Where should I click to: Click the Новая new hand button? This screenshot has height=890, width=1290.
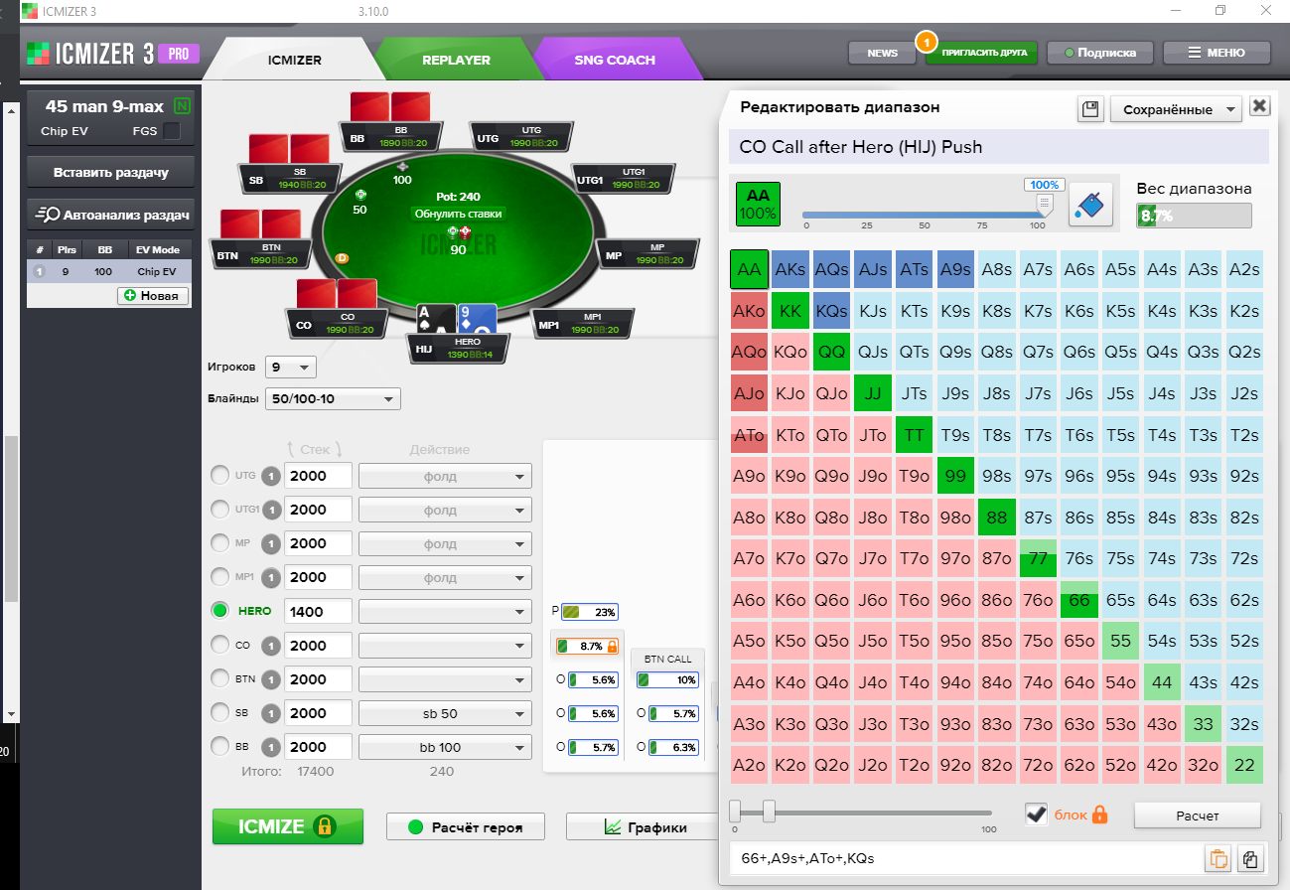[153, 296]
